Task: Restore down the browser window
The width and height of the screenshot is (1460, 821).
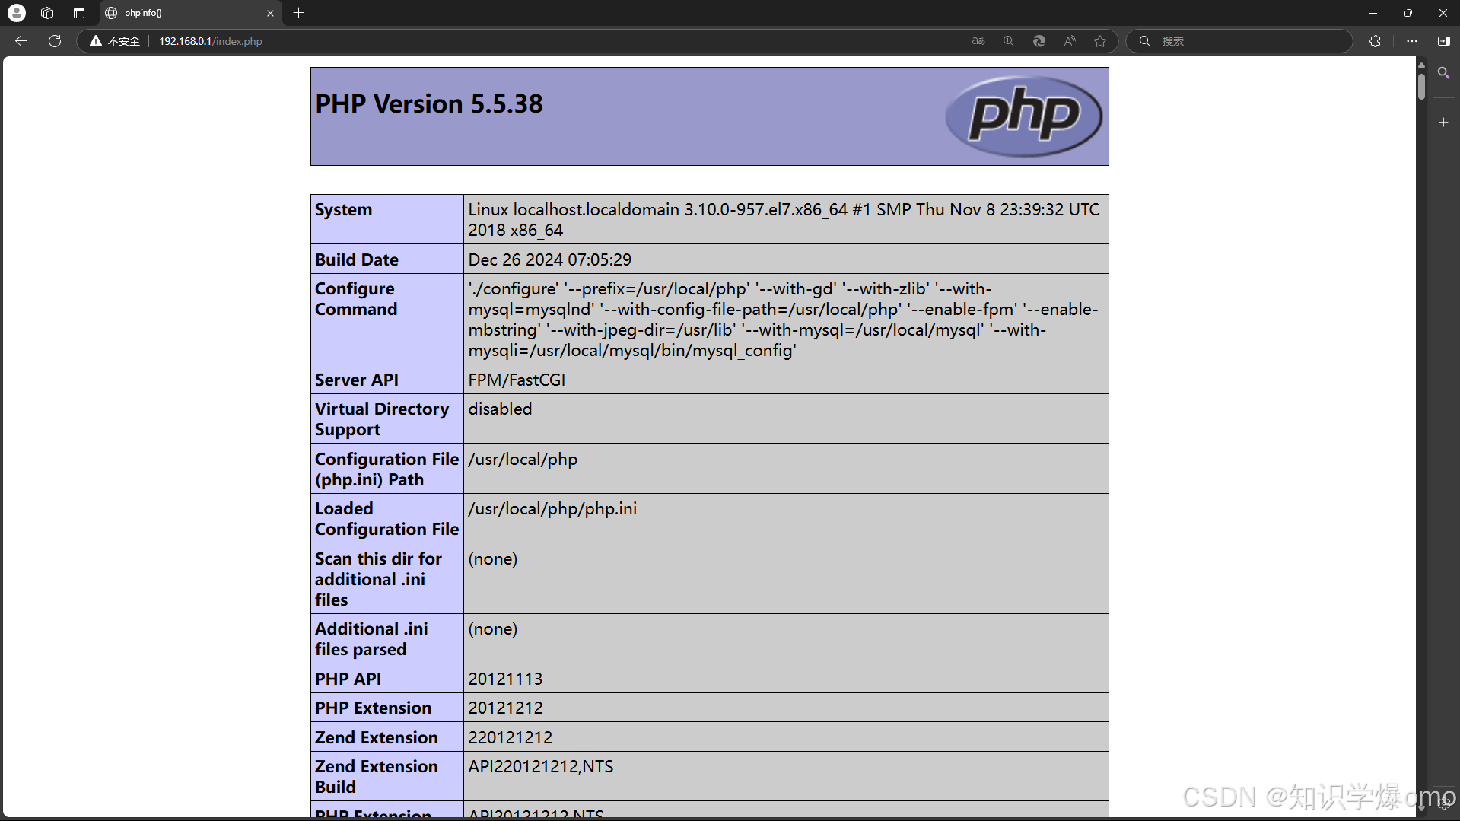Action: click(x=1408, y=13)
